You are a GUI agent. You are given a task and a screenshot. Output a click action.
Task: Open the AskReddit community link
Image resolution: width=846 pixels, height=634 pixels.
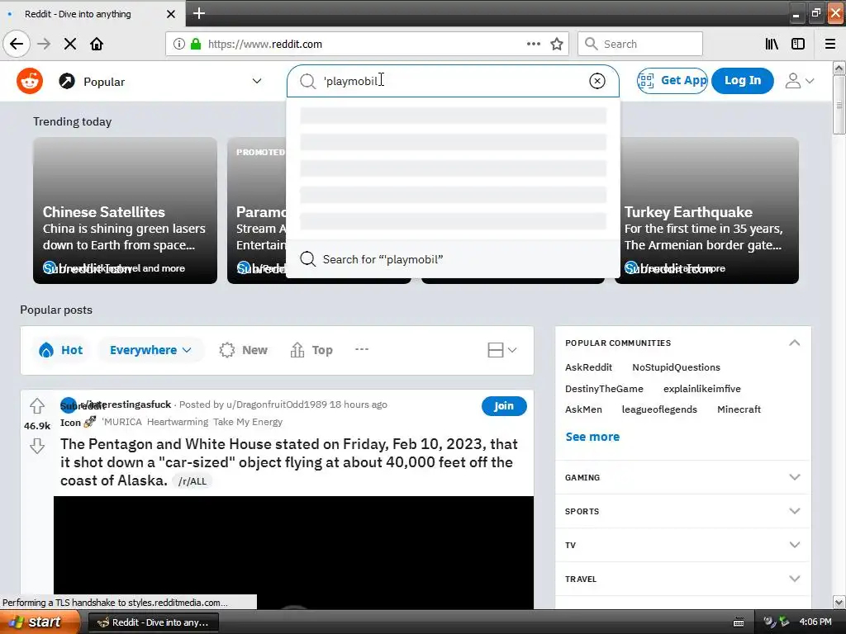coord(588,367)
